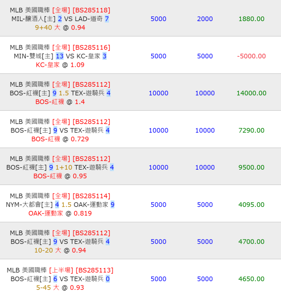
Task: Select the 4095.00 payout figure
Action: point(251,205)
